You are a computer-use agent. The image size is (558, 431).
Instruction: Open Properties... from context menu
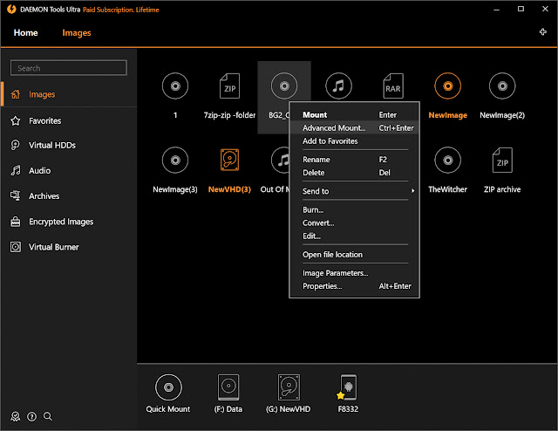click(354, 286)
